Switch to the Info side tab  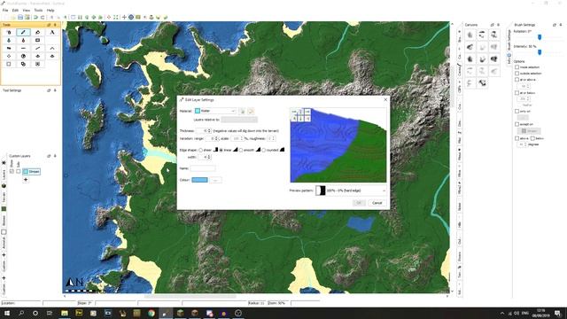pyautogui.click(x=509, y=59)
